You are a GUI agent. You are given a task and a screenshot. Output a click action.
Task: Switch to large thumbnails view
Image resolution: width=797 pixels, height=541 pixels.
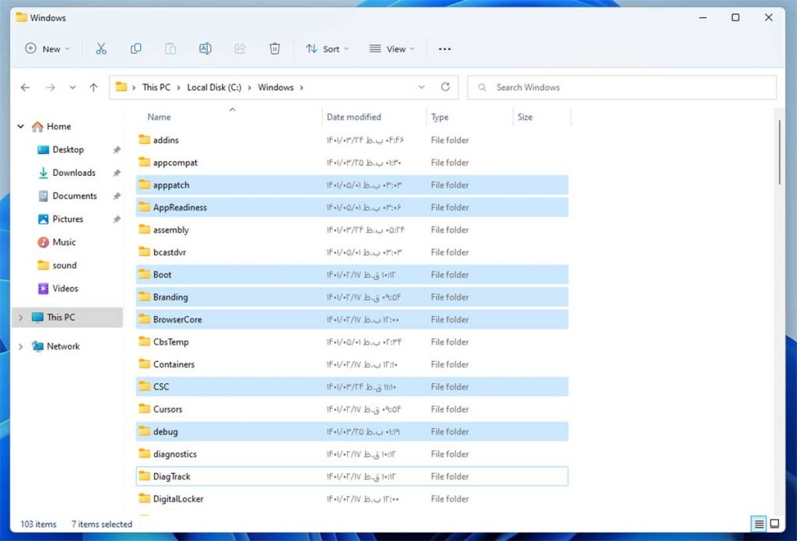774,524
